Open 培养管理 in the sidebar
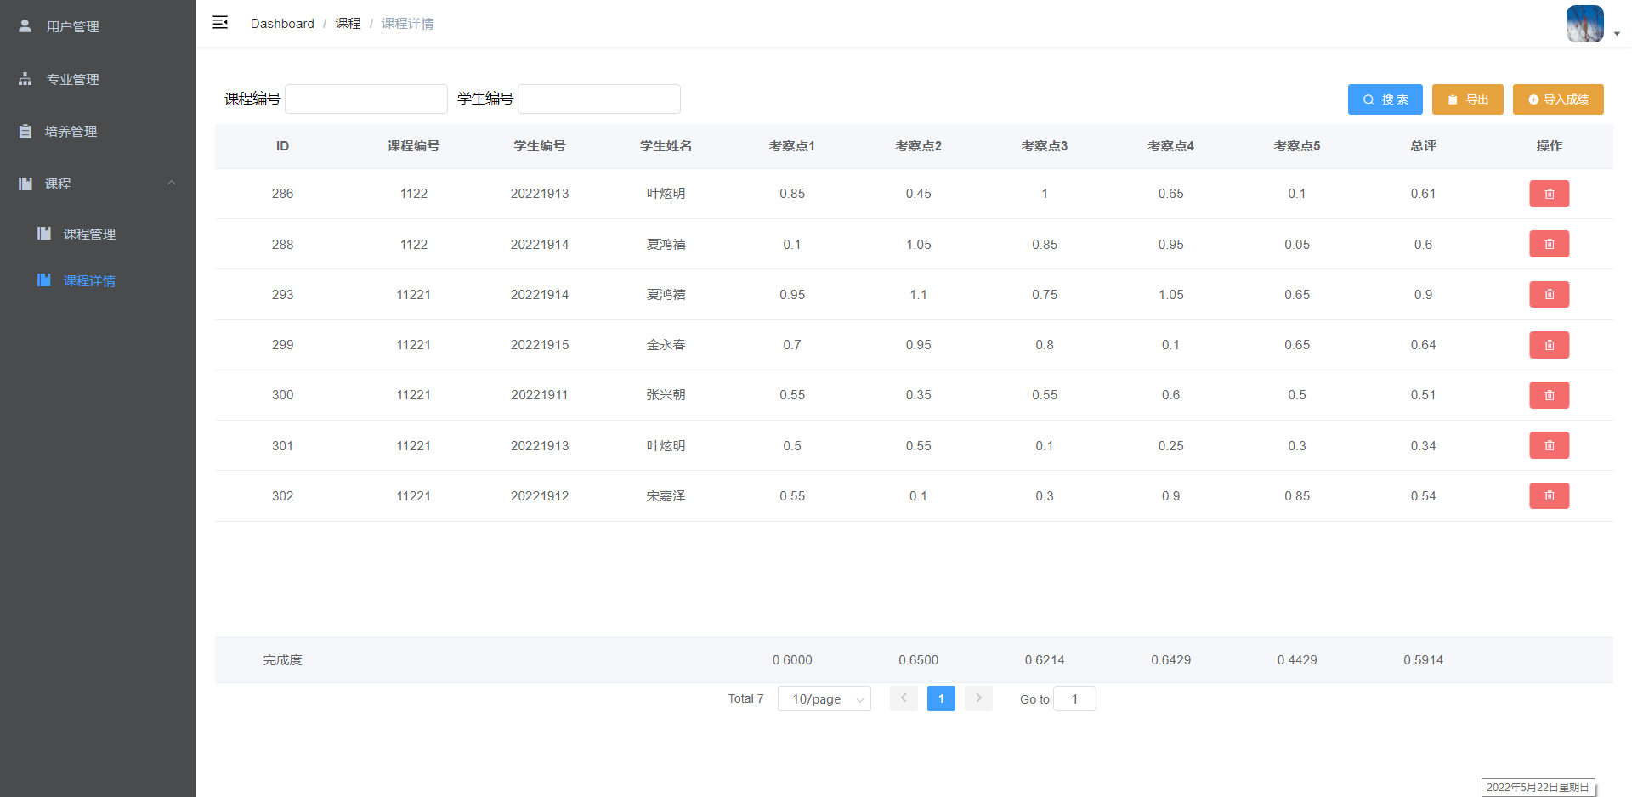This screenshot has height=797, width=1632. click(98, 132)
